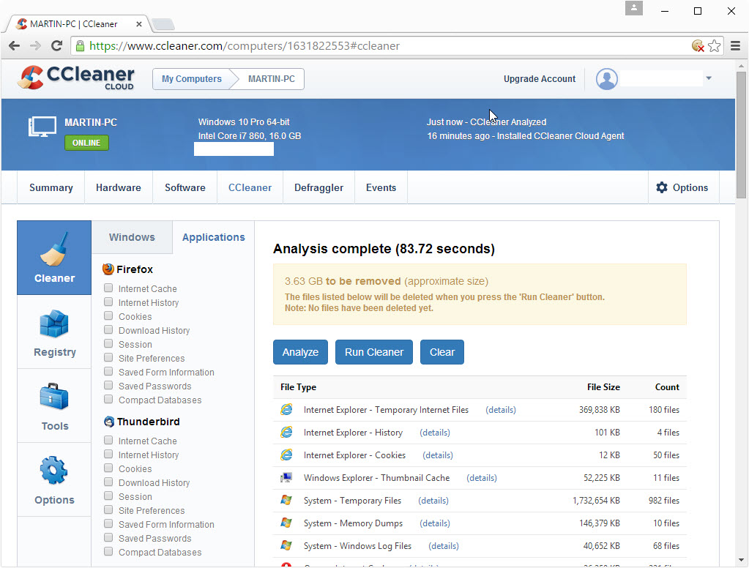The image size is (749, 568).
Task: Click the Windows flag icon beside Windows Log Files
Action: point(286,545)
